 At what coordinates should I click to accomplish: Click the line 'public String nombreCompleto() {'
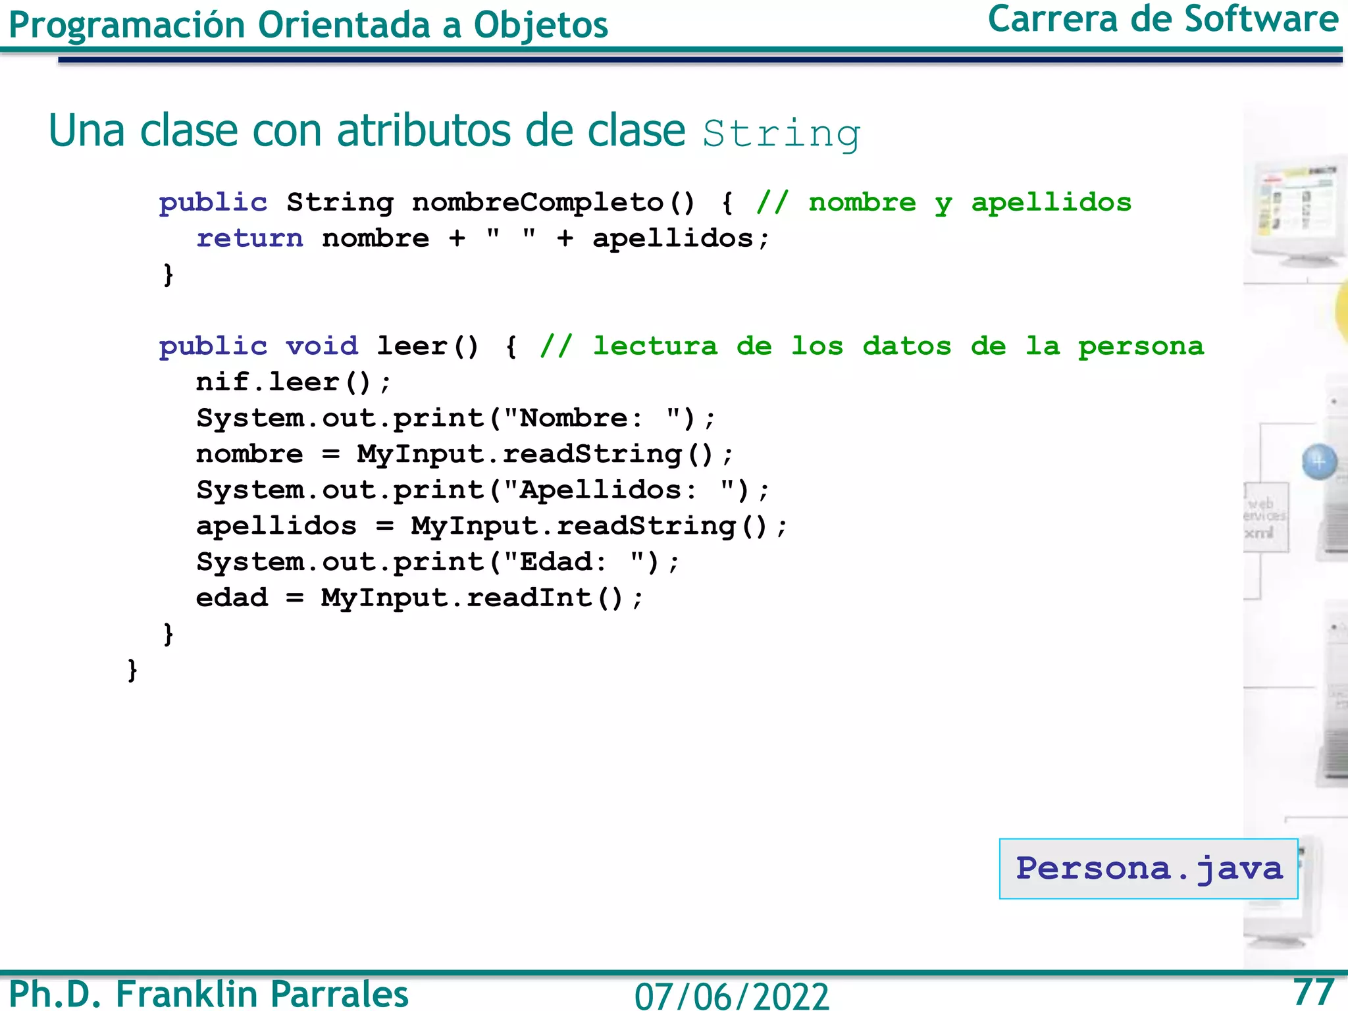point(446,203)
